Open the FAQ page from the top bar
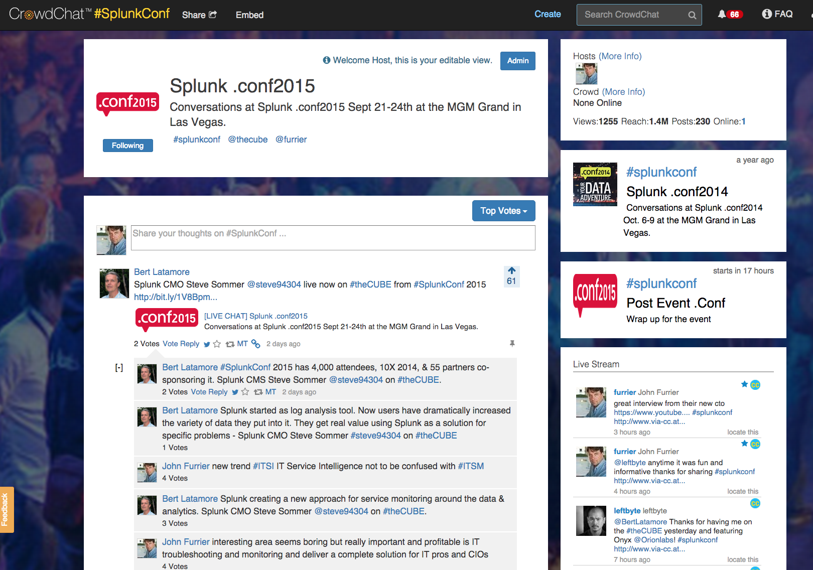The width and height of the screenshot is (813, 570). (x=777, y=14)
